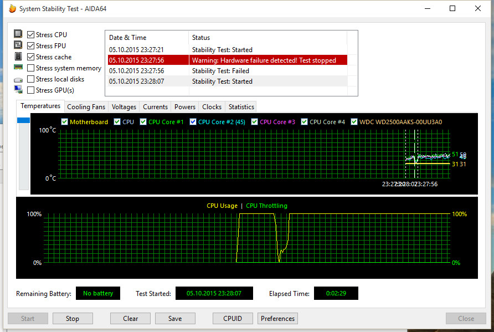This screenshot has height=332, width=494.
Task: Open the Cooling Fans tab
Action: tap(86, 107)
